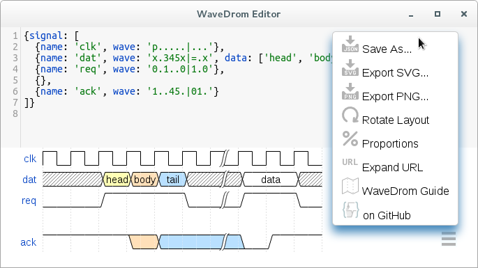Click the open book WaveDrom Guide icon

[350, 186]
